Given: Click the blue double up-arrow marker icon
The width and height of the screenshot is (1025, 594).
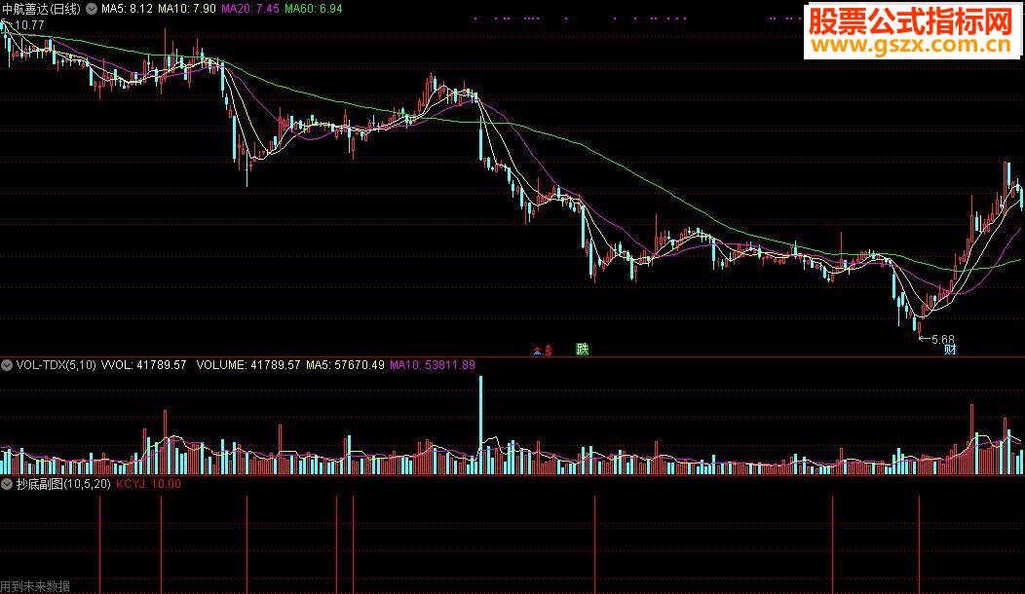Looking at the screenshot, I should [537, 351].
